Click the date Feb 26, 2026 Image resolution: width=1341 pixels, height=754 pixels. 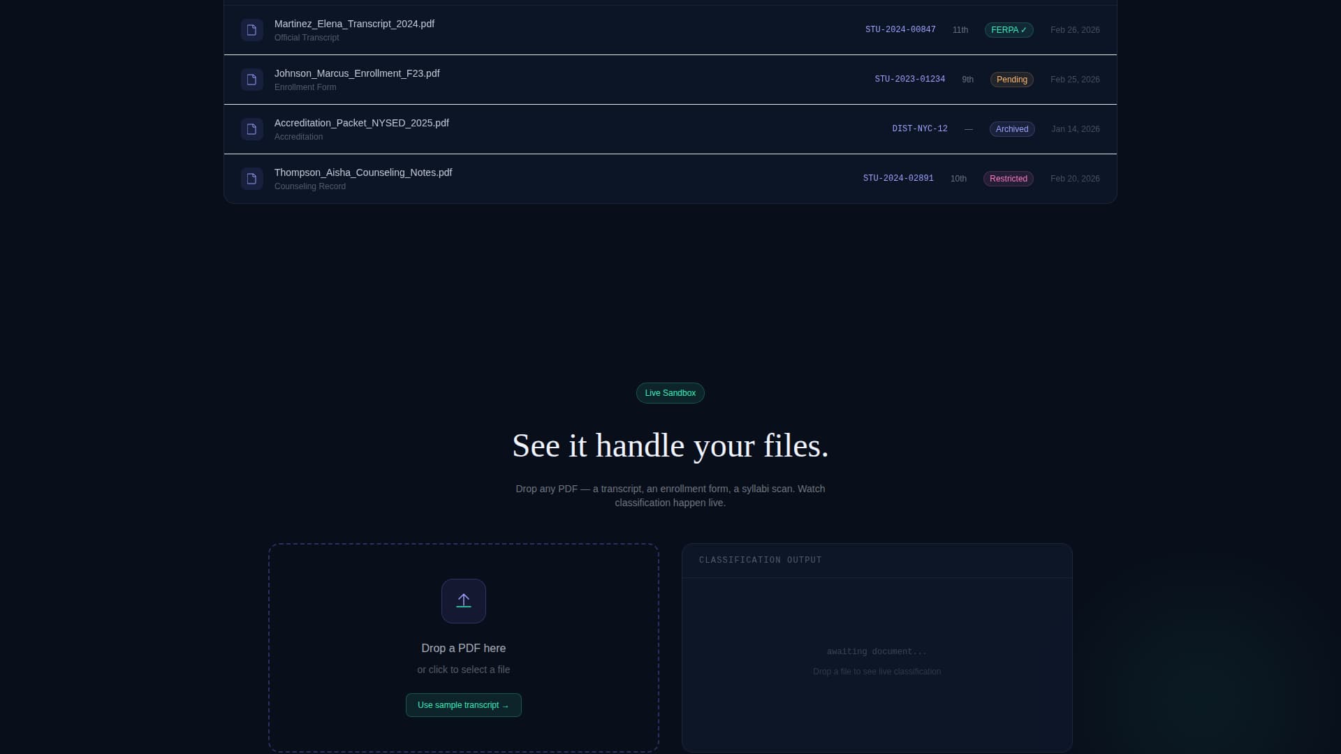tap(1075, 30)
